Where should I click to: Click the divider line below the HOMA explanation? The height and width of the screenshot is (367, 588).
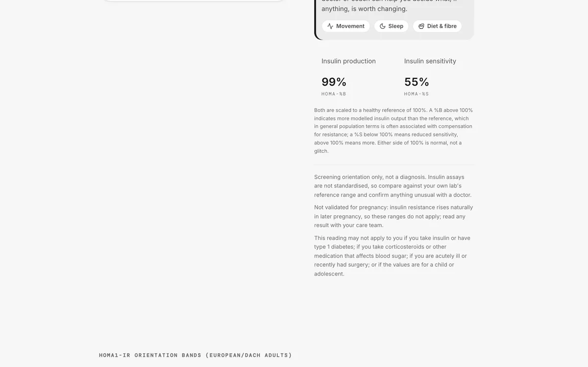[394, 165]
